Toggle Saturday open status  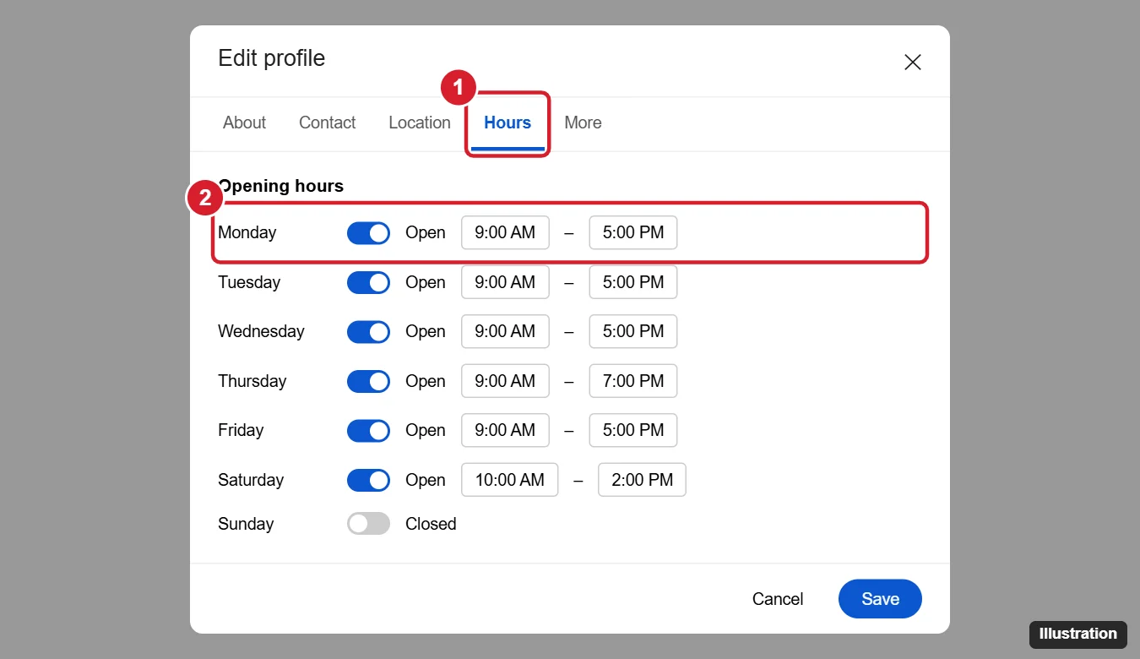368,480
